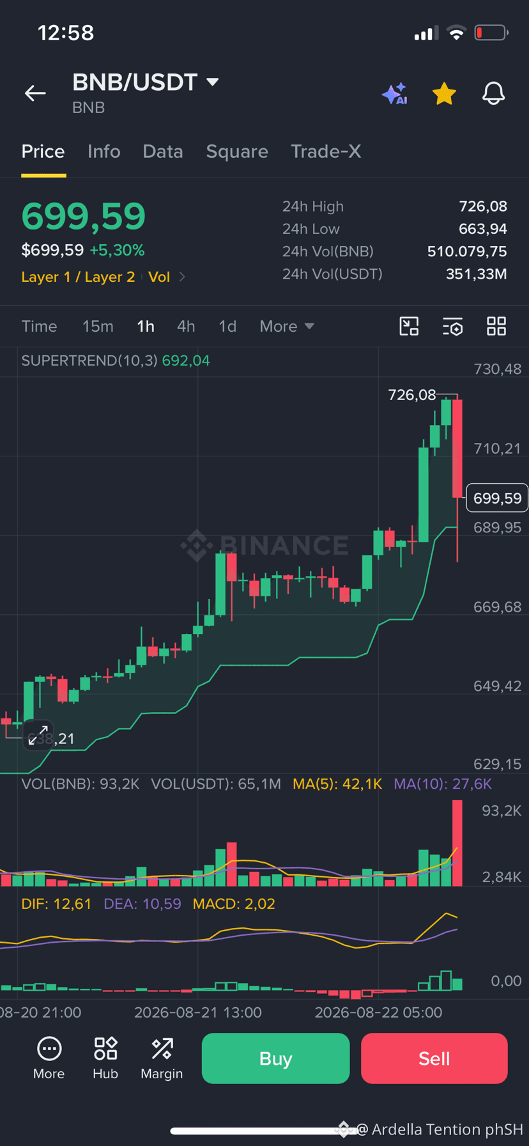Toggle the favorite star icon
This screenshot has height=1146, width=529.
point(444,94)
